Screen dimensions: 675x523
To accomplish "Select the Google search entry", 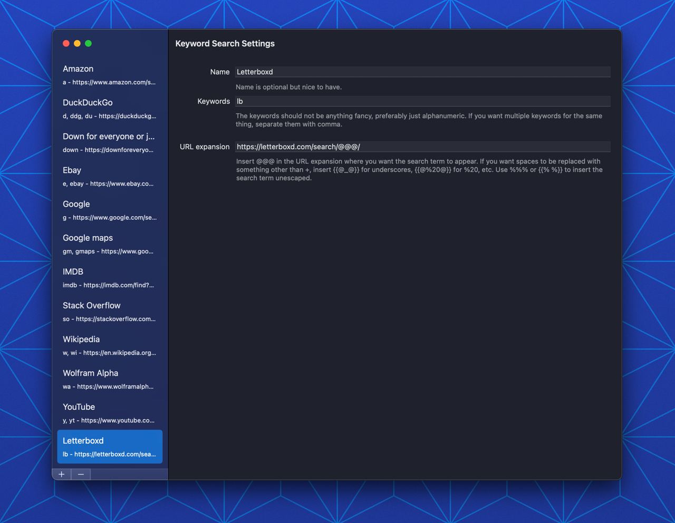I will click(110, 210).
